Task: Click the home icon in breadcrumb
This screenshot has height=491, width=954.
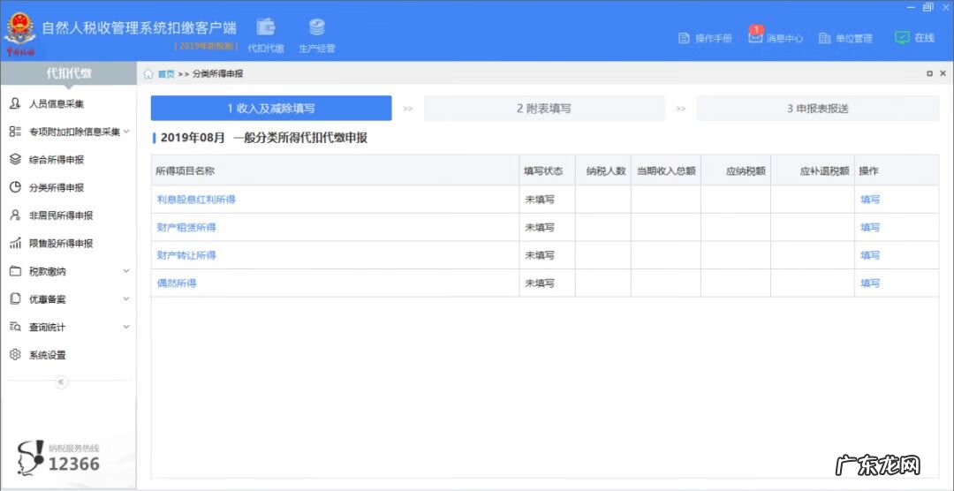Action: [x=148, y=73]
